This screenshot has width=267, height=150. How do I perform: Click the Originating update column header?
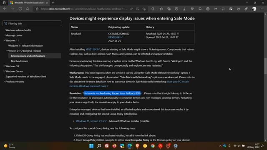click(119, 27)
